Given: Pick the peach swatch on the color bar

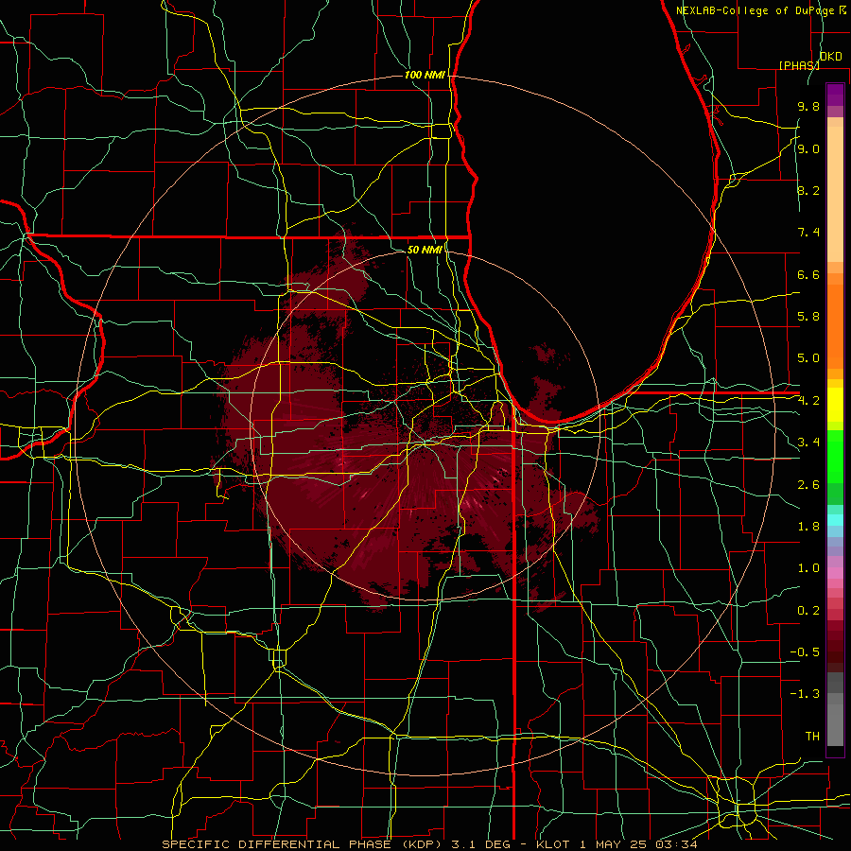Looking at the screenshot, I should [x=835, y=194].
